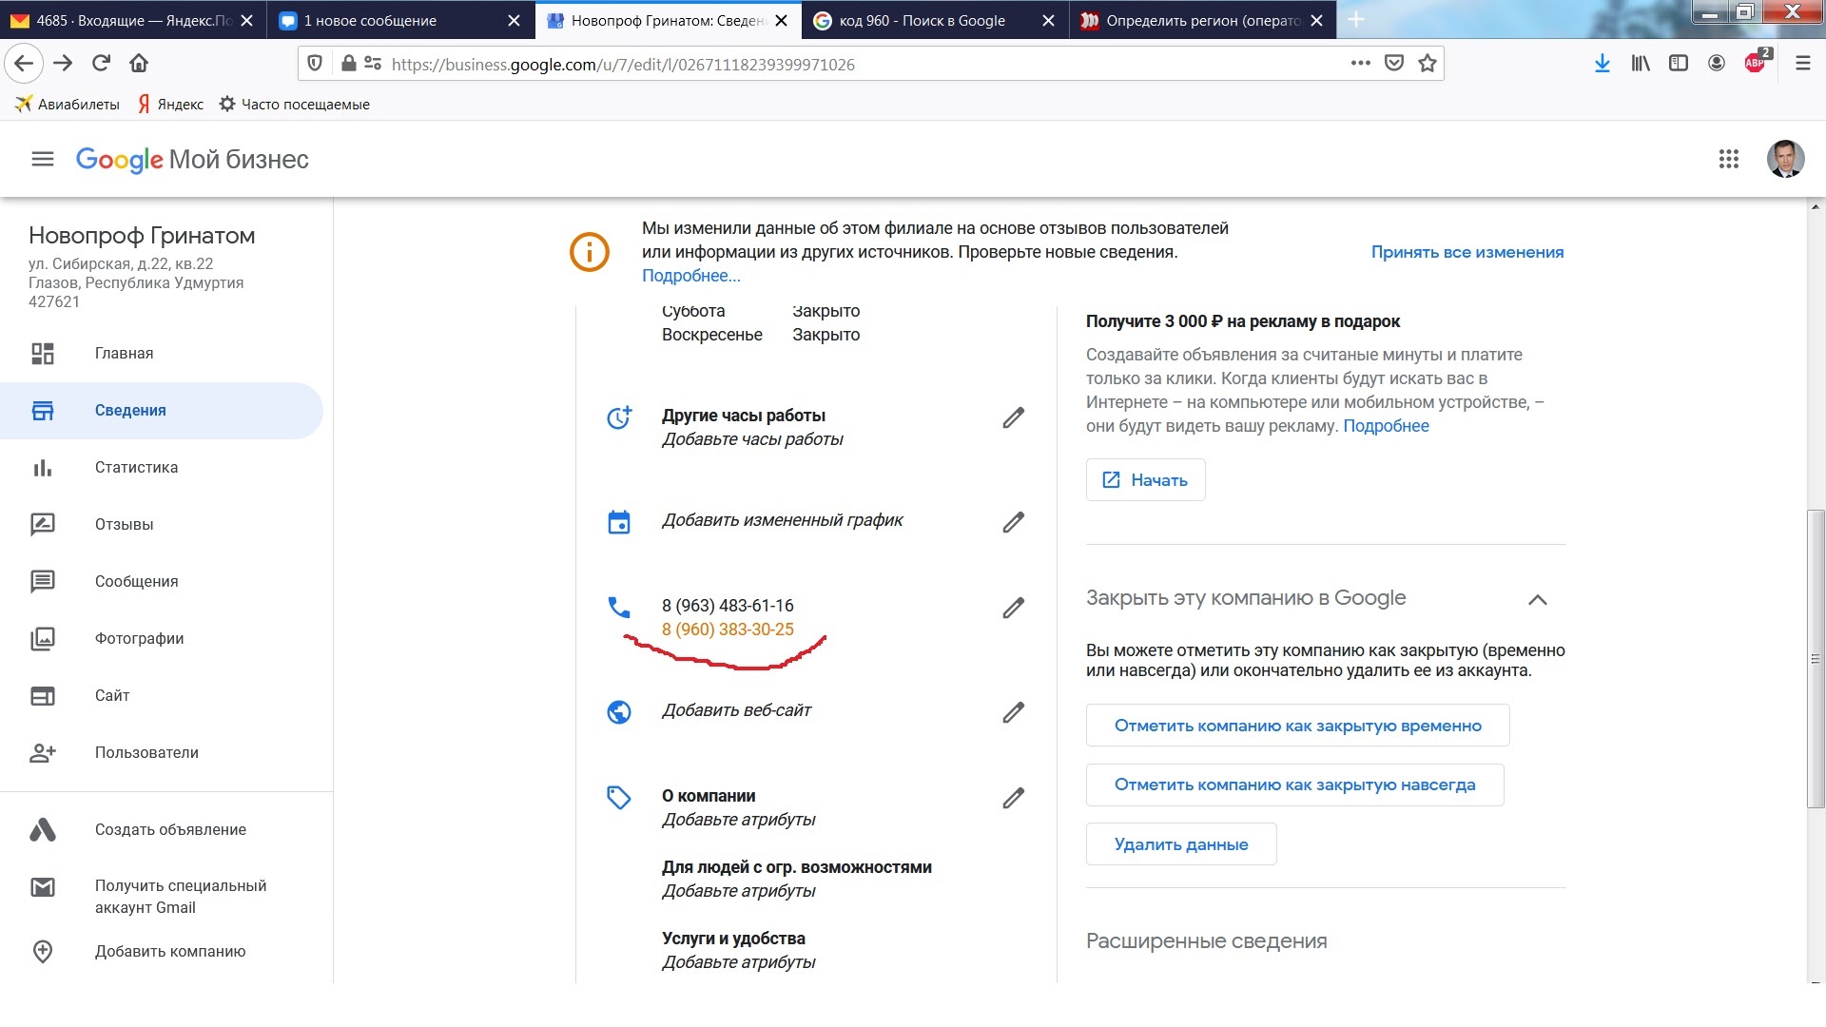
Task: Open Отзывы in the sidebar
Action: [x=162, y=525]
